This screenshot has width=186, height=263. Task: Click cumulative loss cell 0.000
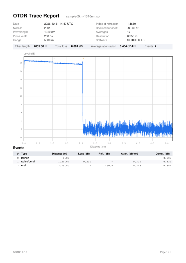tap(167, 158)
